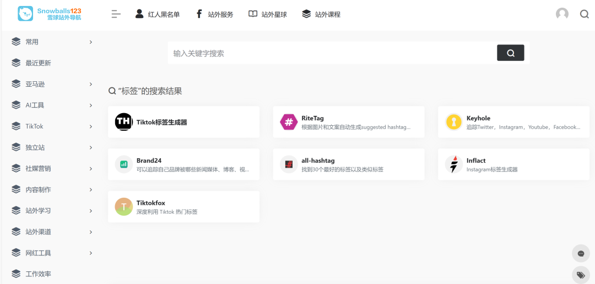Expand the 常用 chevron

pyautogui.click(x=91, y=42)
